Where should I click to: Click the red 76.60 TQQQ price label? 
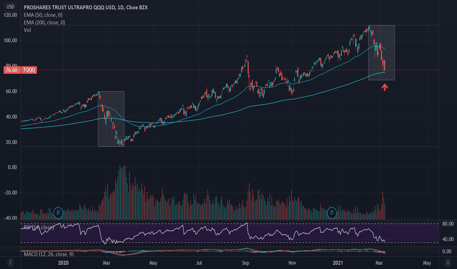pyautogui.click(x=20, y=70)
